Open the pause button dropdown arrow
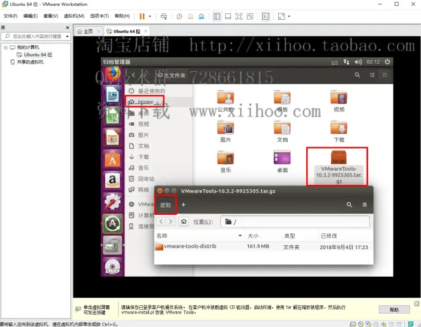This screenshot has width=421, height=327. [x=150, y=17]
